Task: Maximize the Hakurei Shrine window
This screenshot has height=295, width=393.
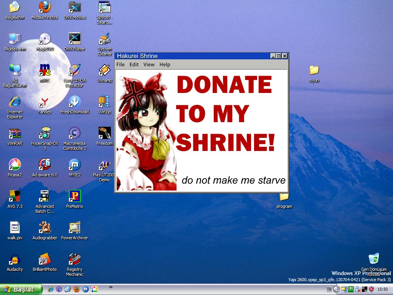Action: click(x=279, y=56)
